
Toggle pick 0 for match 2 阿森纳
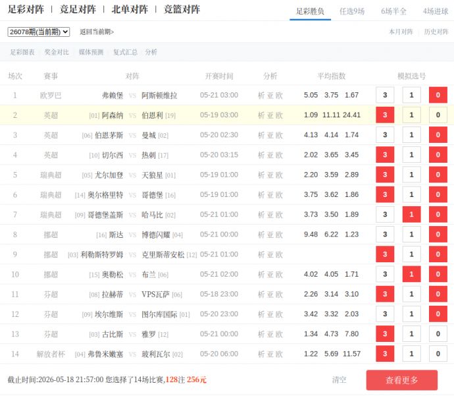[438, 115]
